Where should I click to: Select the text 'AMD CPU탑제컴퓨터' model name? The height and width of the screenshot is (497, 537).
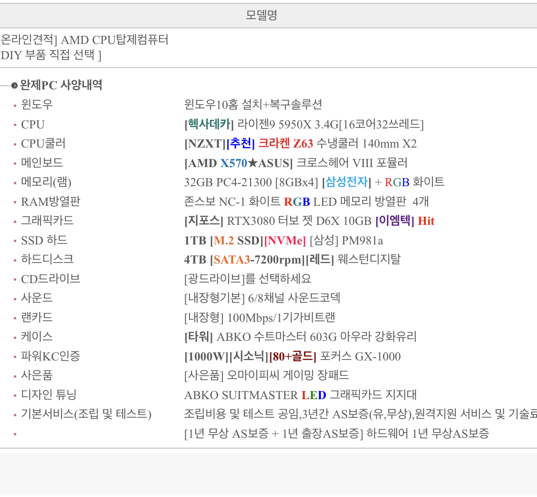[x=115, y=40]
